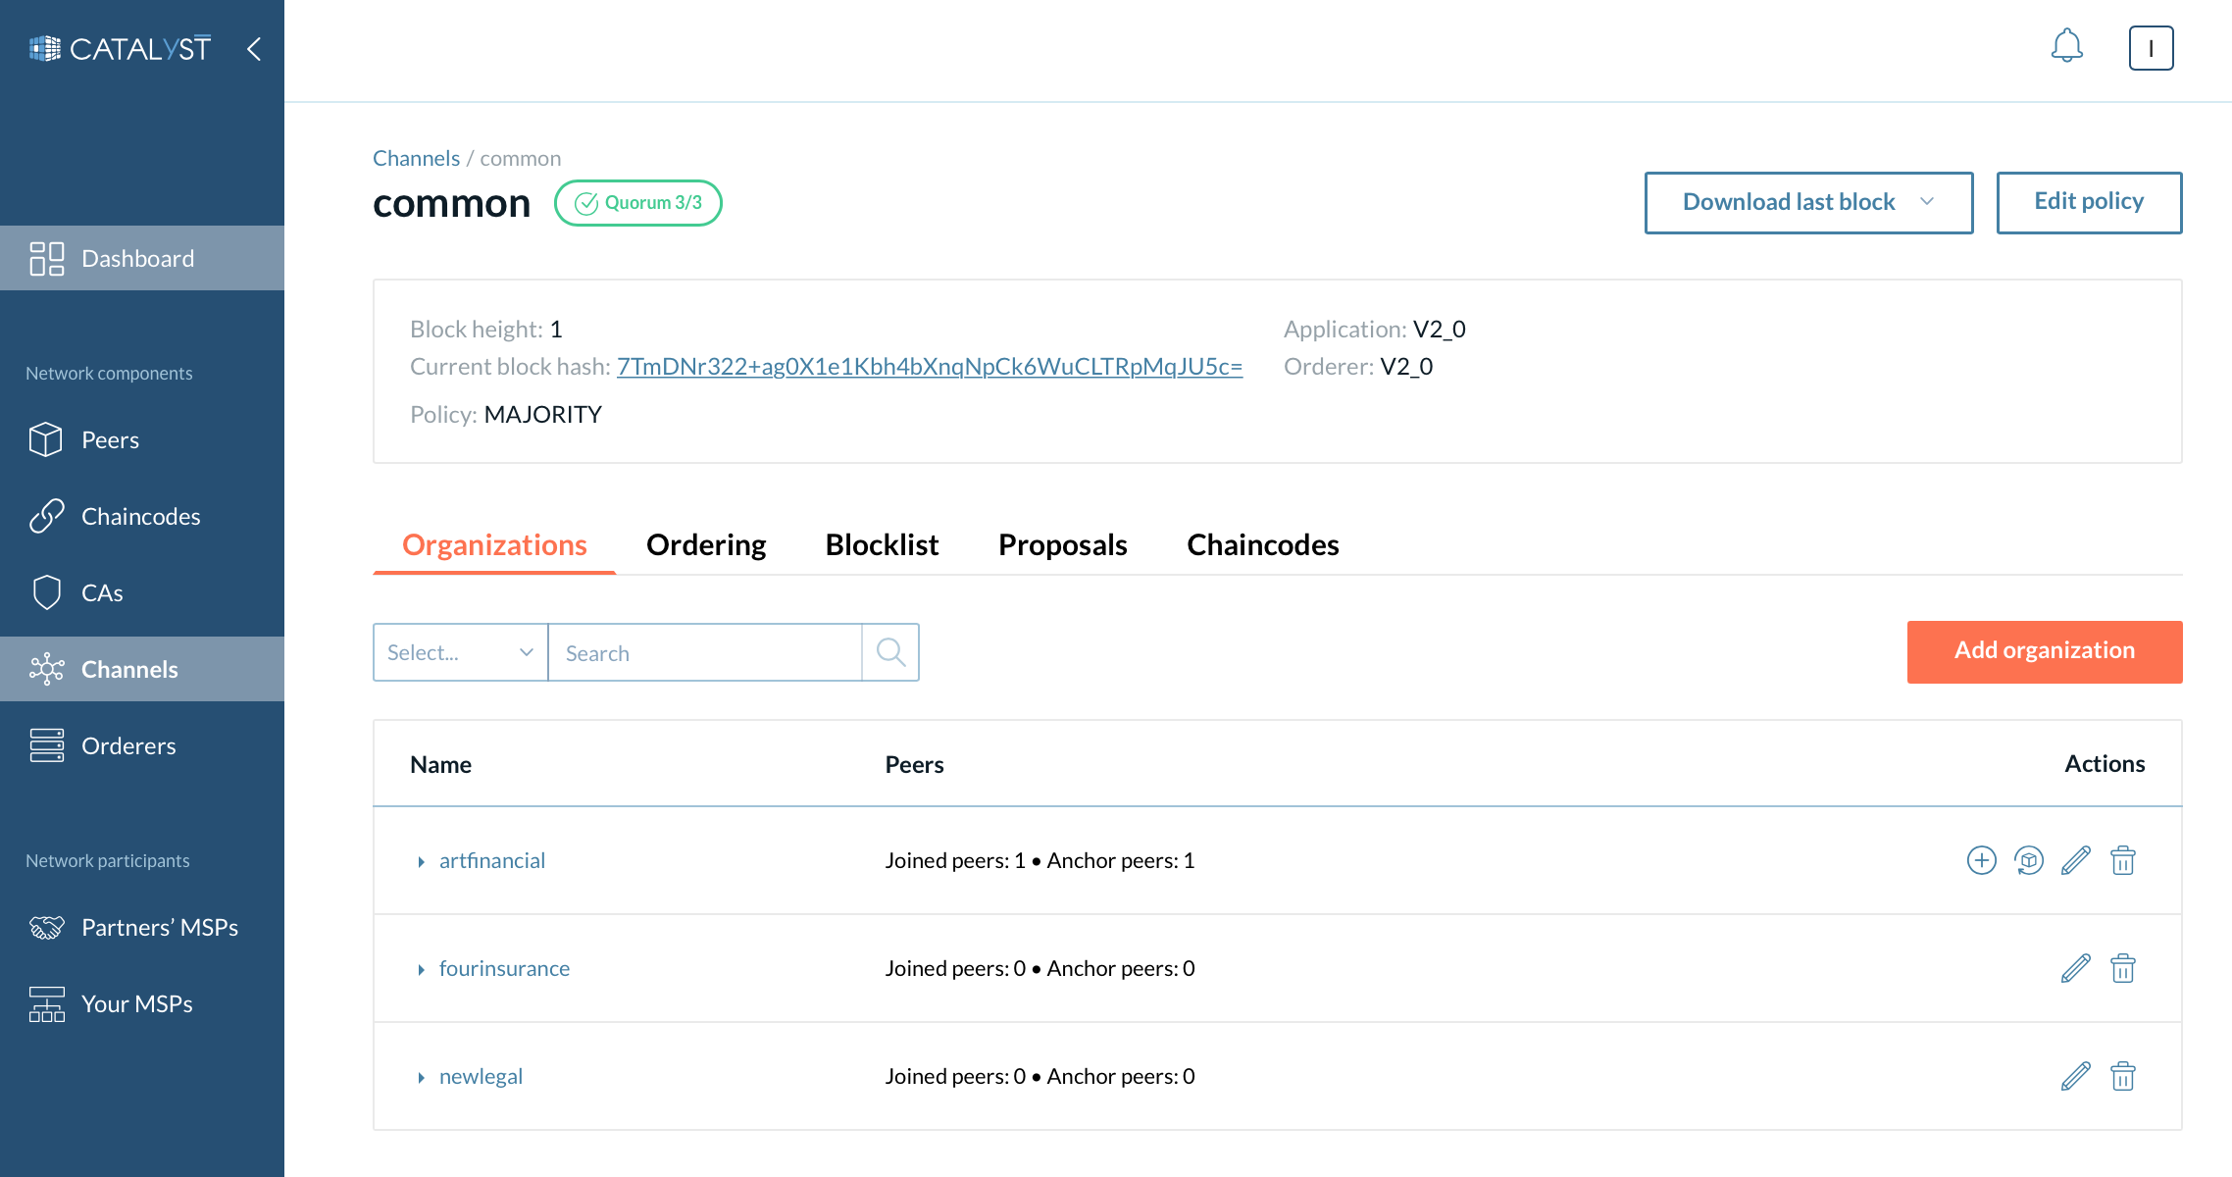The height and width of the screenshot is (1177, 2232).
Task: Click the Search input field
Action: pos(704,652)
